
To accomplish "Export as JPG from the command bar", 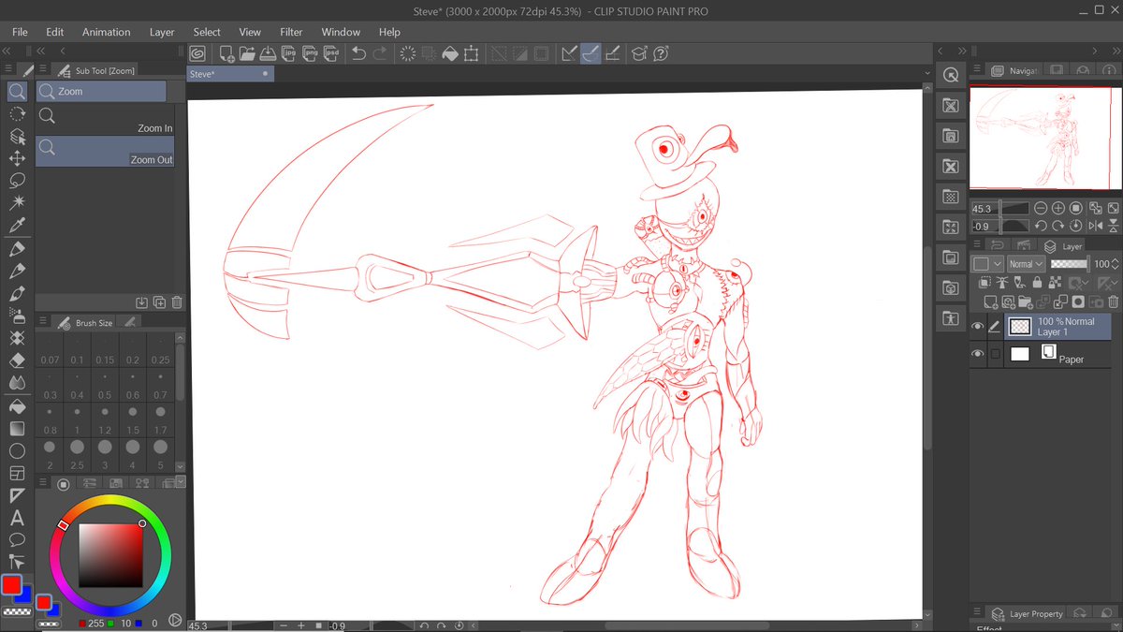I will 289,53.
